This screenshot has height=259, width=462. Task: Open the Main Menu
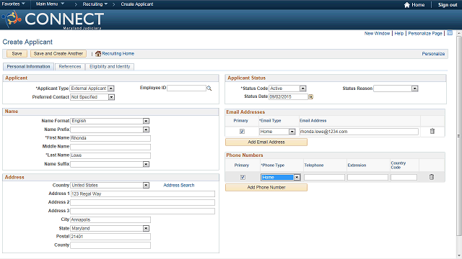click(50, 4)
